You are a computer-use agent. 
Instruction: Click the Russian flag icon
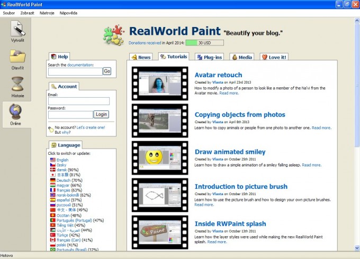coord(53,205)
